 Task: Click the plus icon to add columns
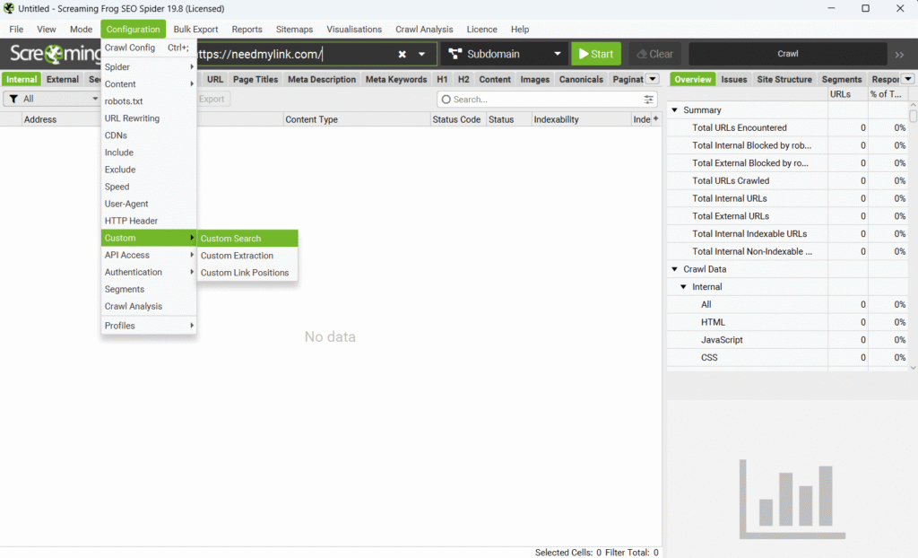(655, 118)
